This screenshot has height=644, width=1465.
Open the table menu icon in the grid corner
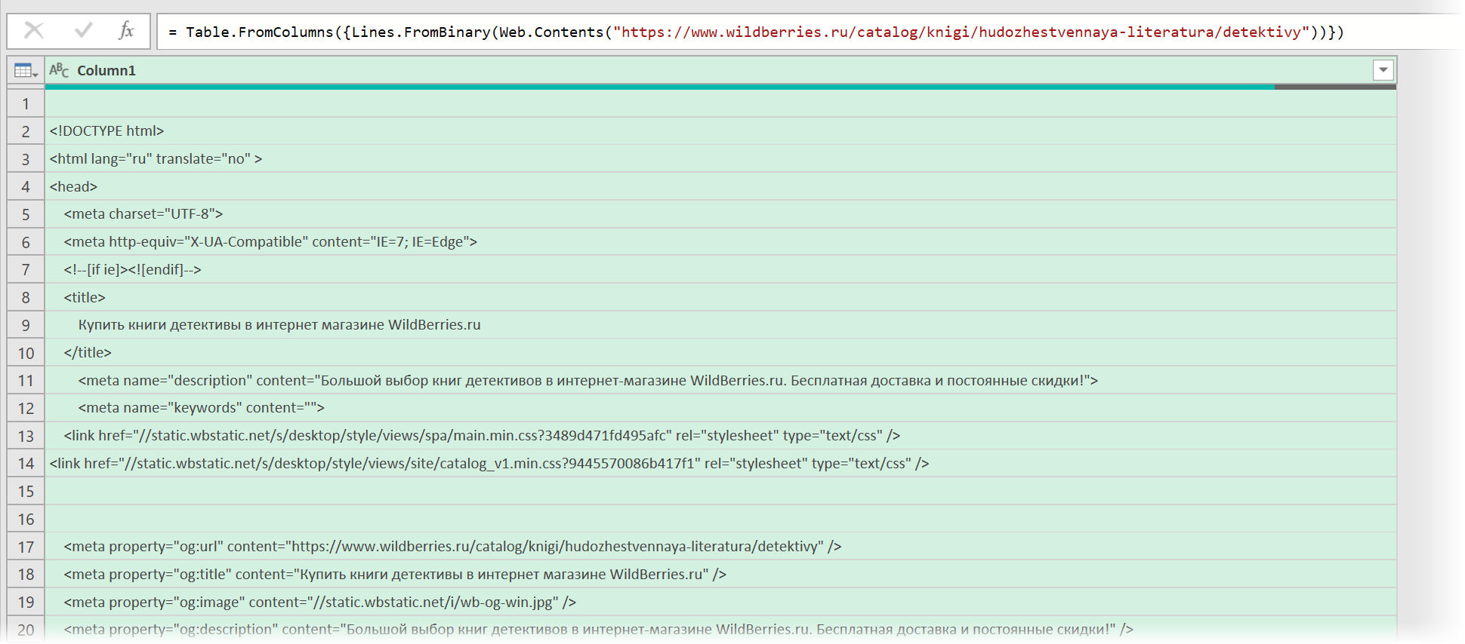(x=26, y=70)
